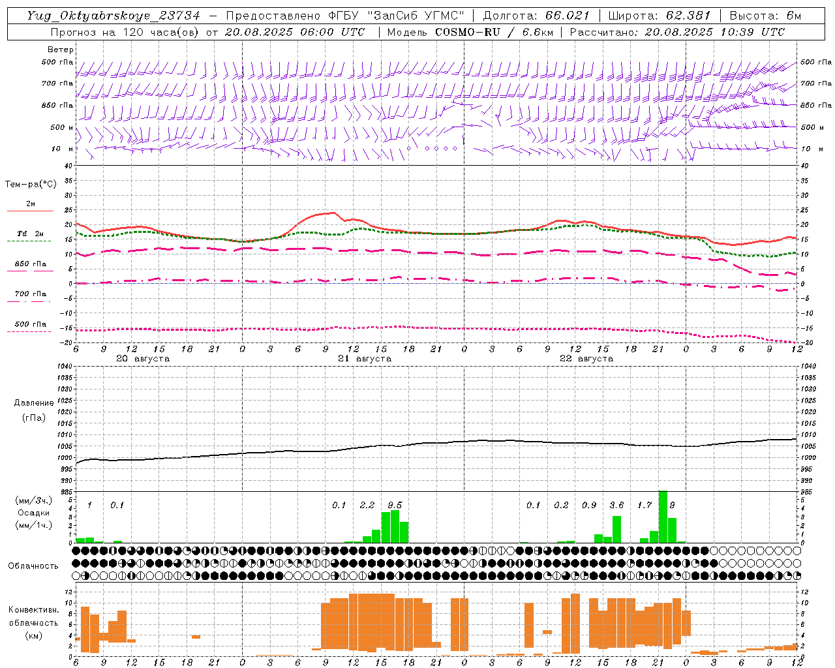Screen dimensions: 835x668
Task: Click the longitude value Долгота: 66.021
Action: point(536,16)
